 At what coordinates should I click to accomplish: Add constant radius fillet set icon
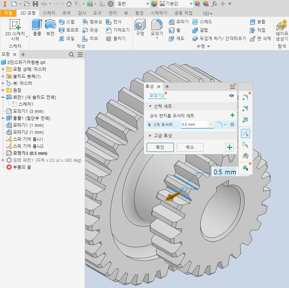coord(245,98)
